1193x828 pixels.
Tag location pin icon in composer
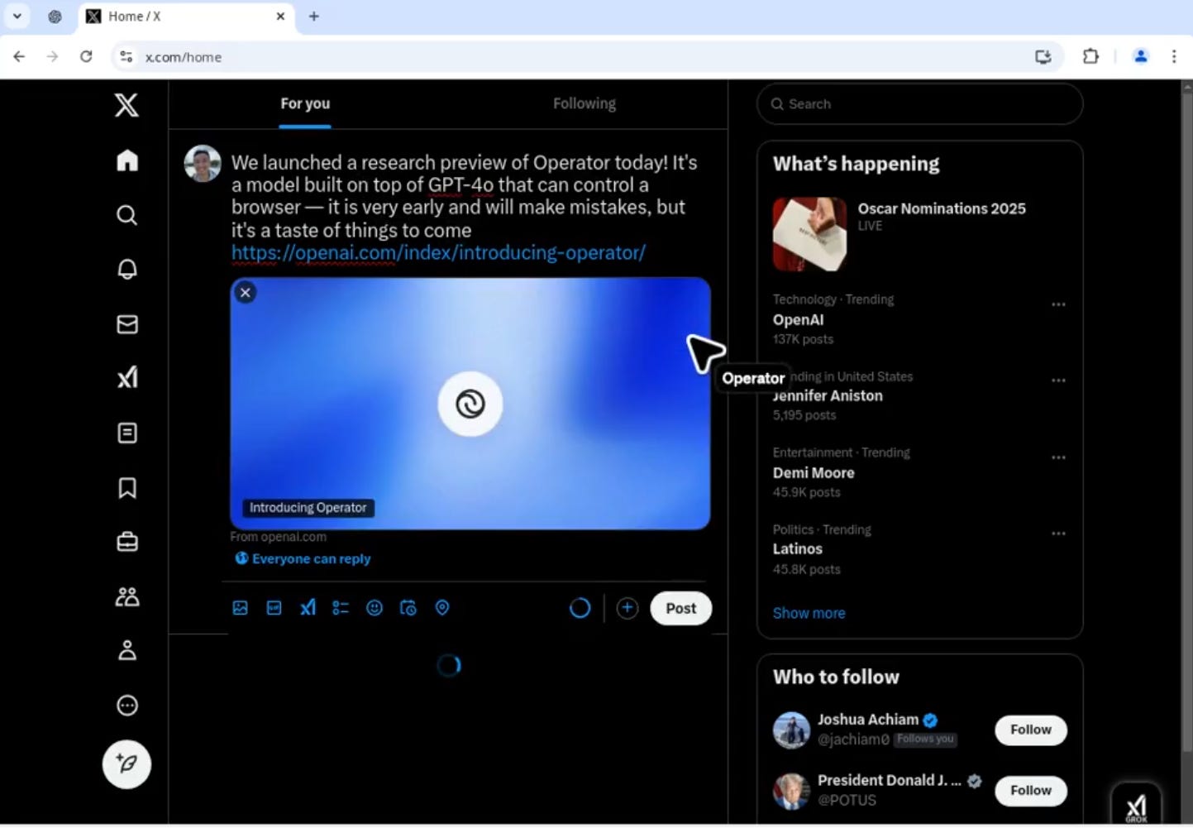(442, 608)
